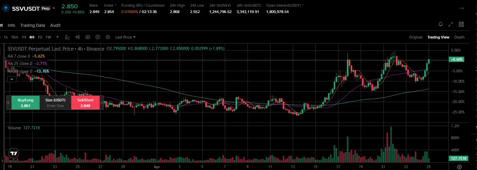The width and height of the screenshot is (477, 170).
Task: Grab the drag handle of order widget
Action: [x=8, y=103]
